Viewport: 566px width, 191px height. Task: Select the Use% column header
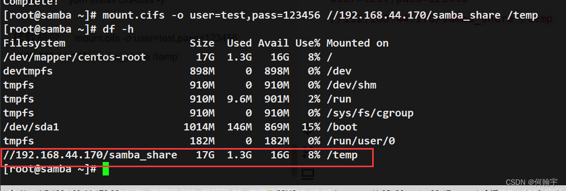(307, 43)
